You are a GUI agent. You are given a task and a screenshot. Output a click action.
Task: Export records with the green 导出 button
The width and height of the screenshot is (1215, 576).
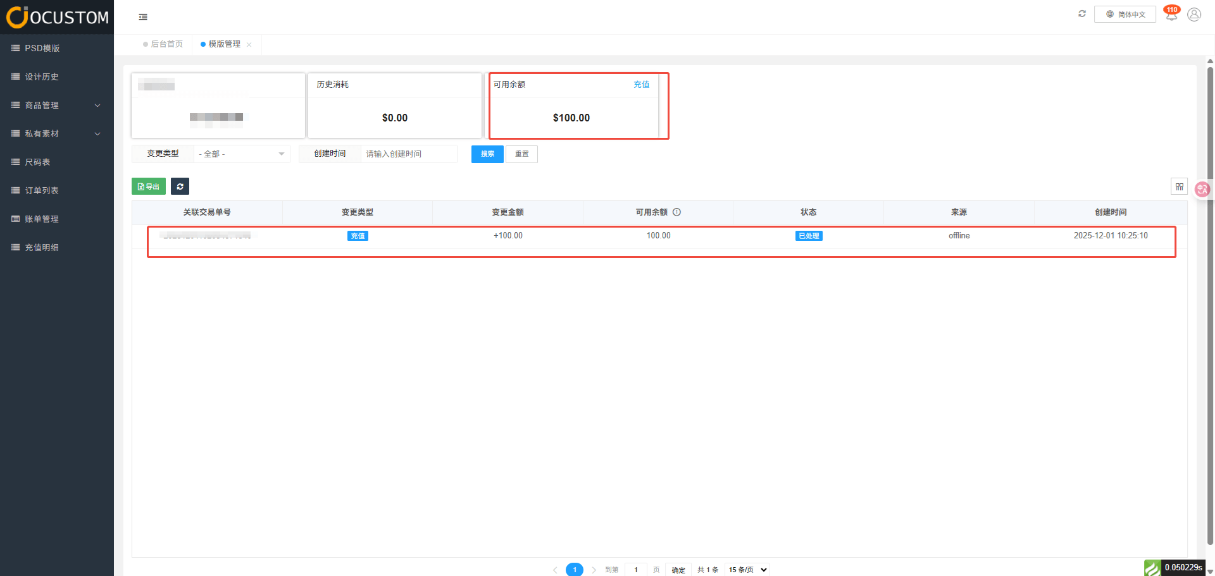(x=149, y=187)
